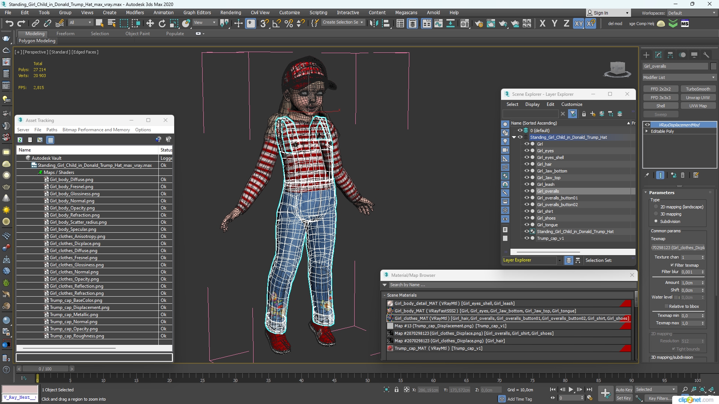Open Display menu in Scene Explorer
Screen dimensions: 719x404
[532, 104]
